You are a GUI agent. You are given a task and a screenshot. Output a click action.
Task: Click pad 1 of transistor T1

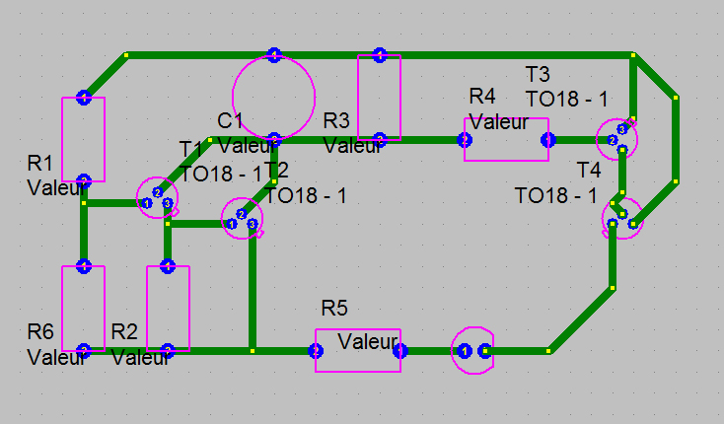click(x=147, y=203)
